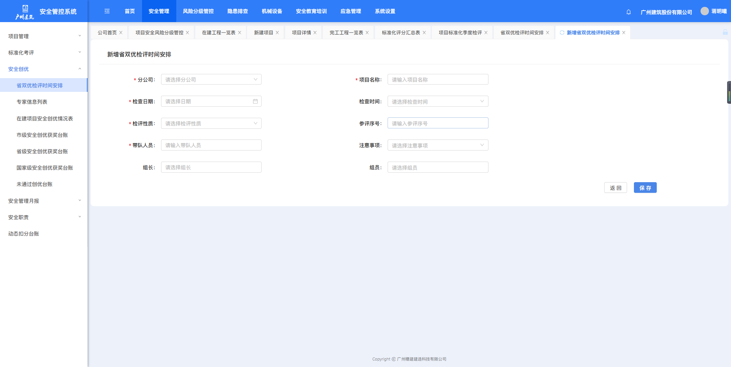
Task: Open the notification bell
Action: coord(629,12)
